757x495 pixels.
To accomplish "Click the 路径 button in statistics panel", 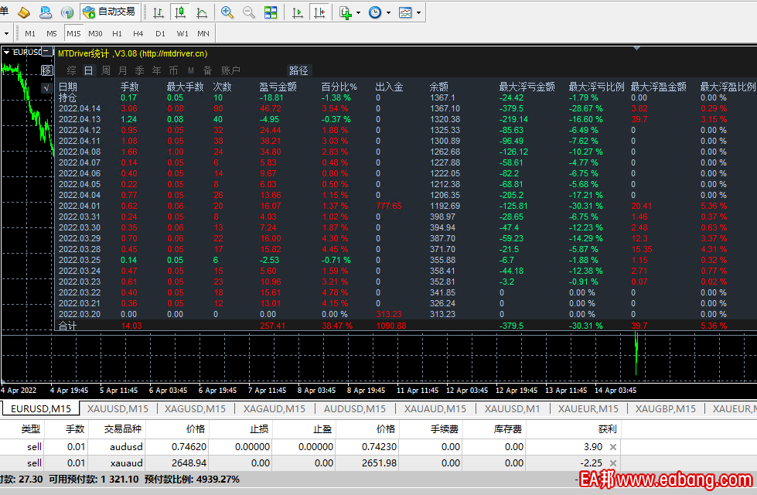I will 298,70.
